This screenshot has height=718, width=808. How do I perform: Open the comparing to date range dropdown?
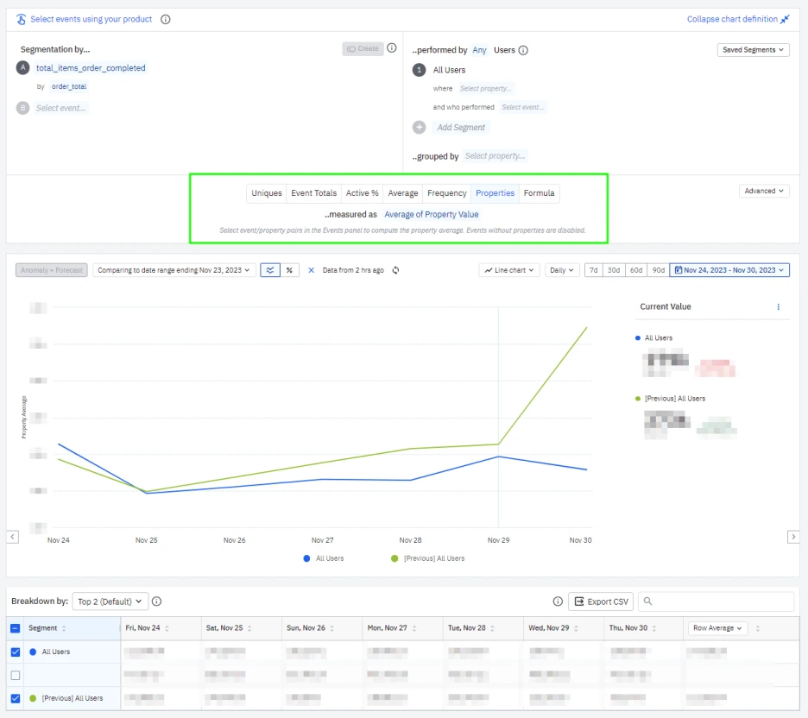tap(174, 270)
